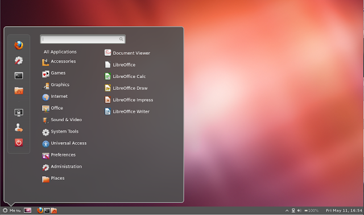This screenshot has width=364, height=215.
Task: Launch Terminal from the panel launcher
Action: point(47,210)
